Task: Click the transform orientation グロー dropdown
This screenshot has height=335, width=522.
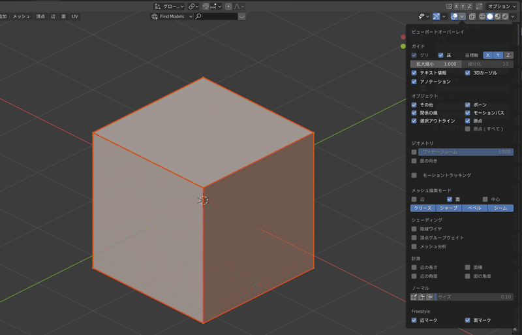Action: coord(169,7)
